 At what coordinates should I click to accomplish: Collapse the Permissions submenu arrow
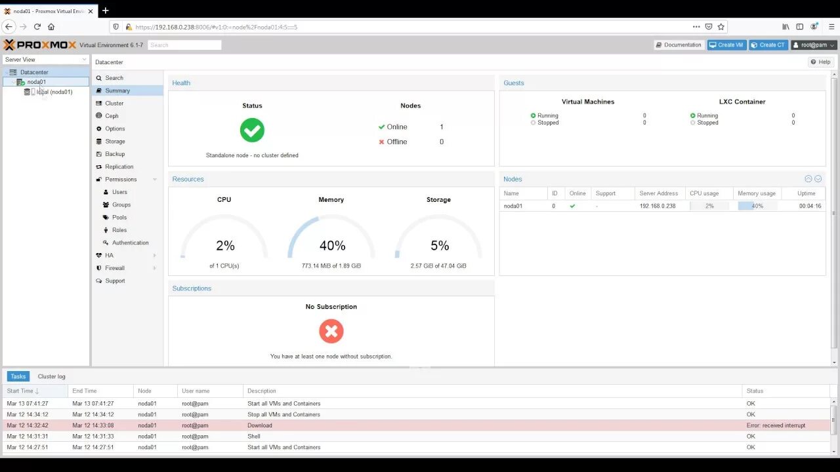coord(155,180)
